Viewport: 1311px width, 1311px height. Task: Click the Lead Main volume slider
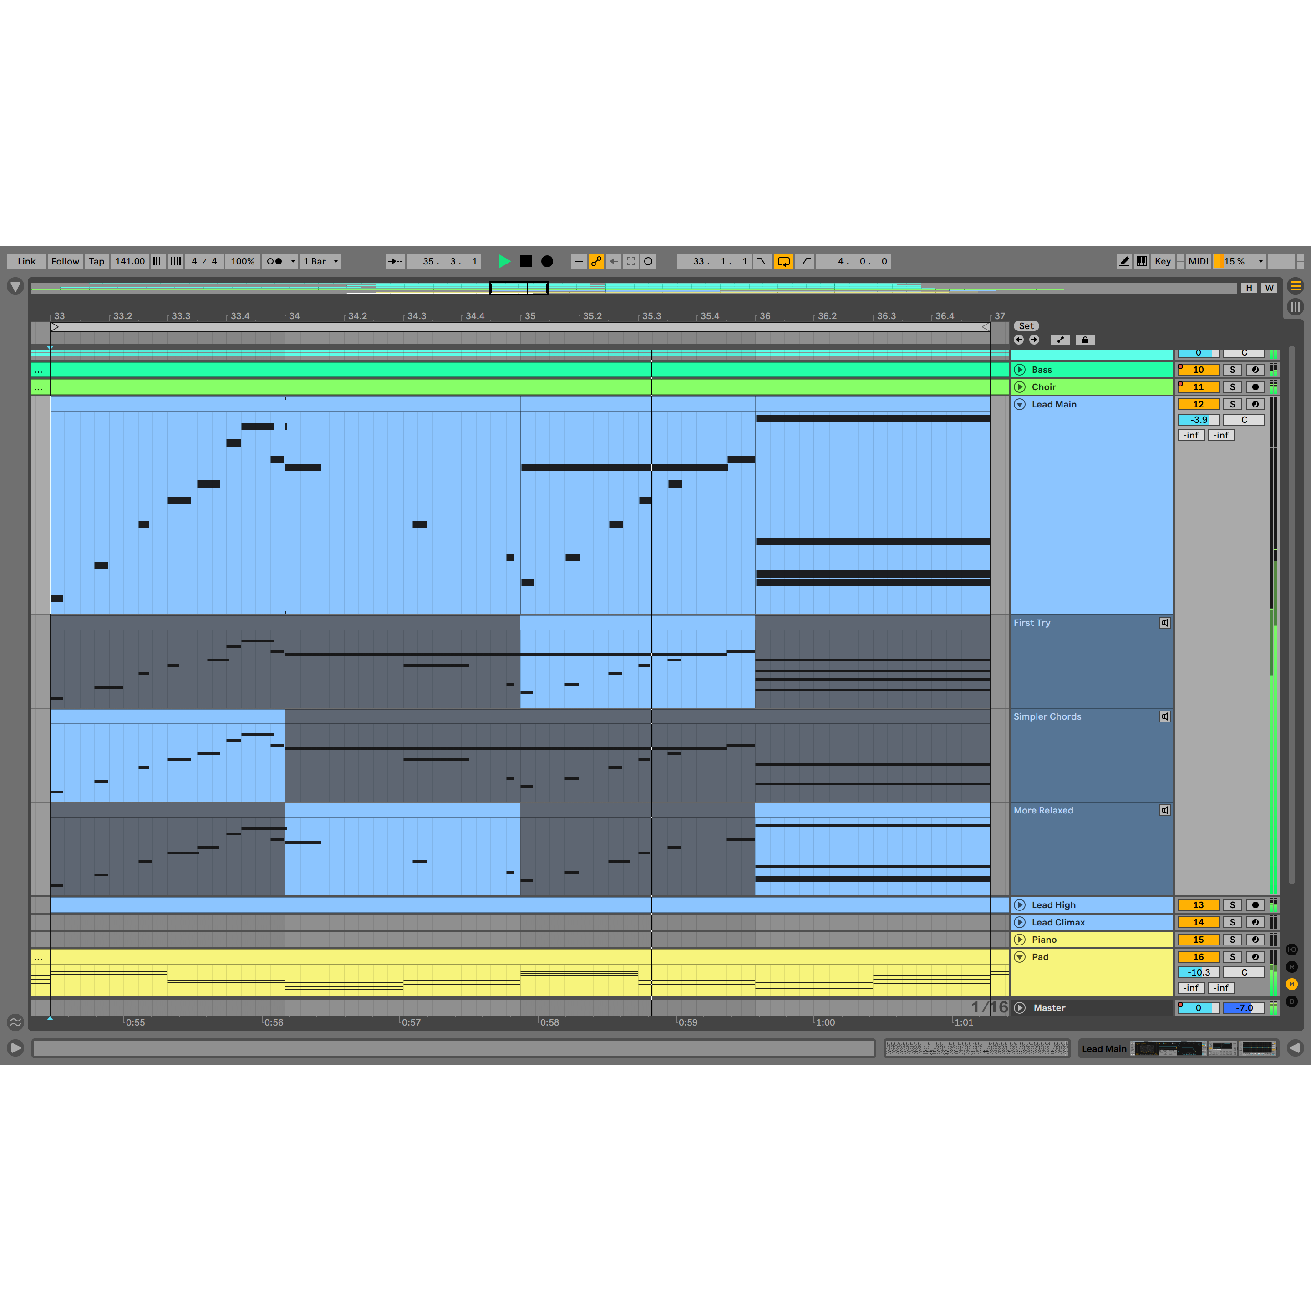[x=1199, y=420]
